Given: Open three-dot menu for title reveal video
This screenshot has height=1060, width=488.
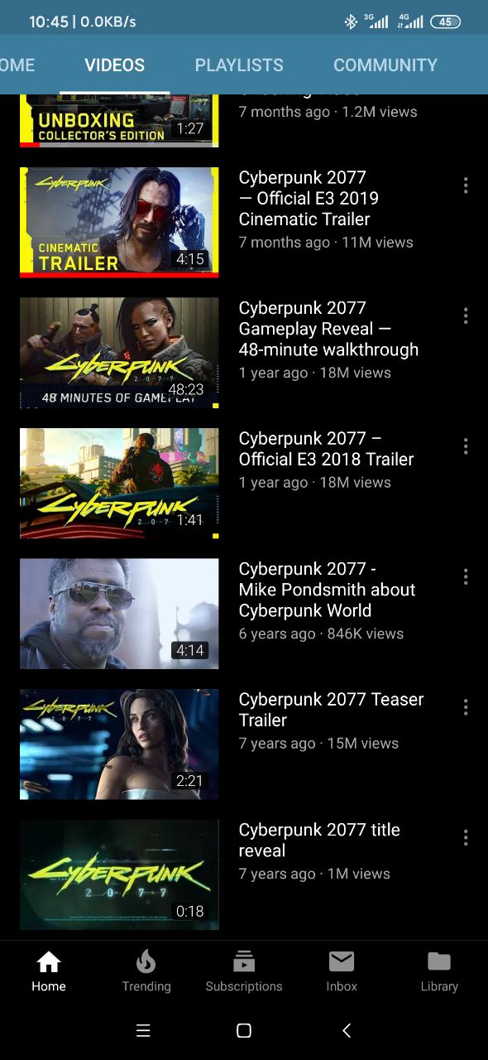Looking at the screenshot, I should coord(466,837).
